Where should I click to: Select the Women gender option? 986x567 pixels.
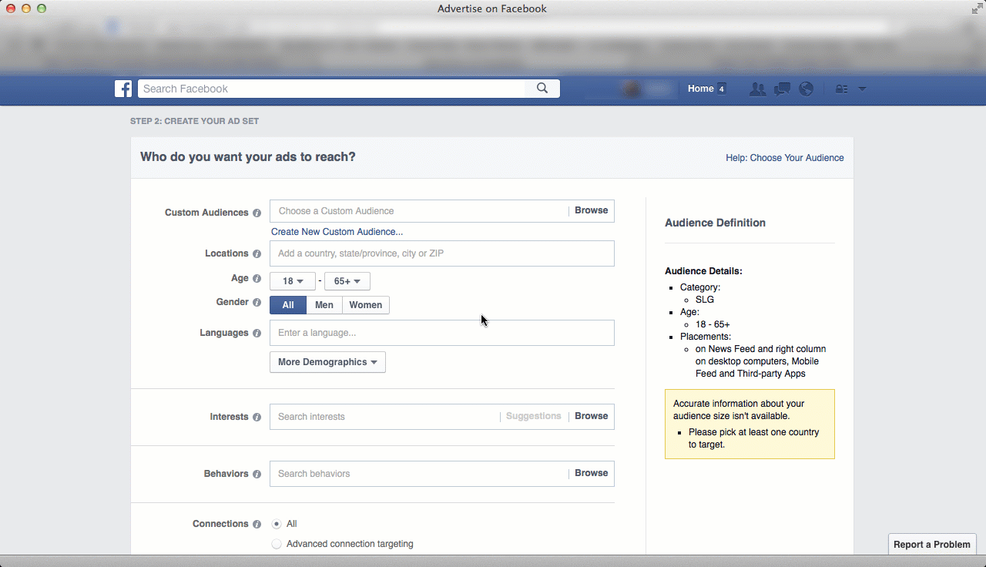coord(366,305)
